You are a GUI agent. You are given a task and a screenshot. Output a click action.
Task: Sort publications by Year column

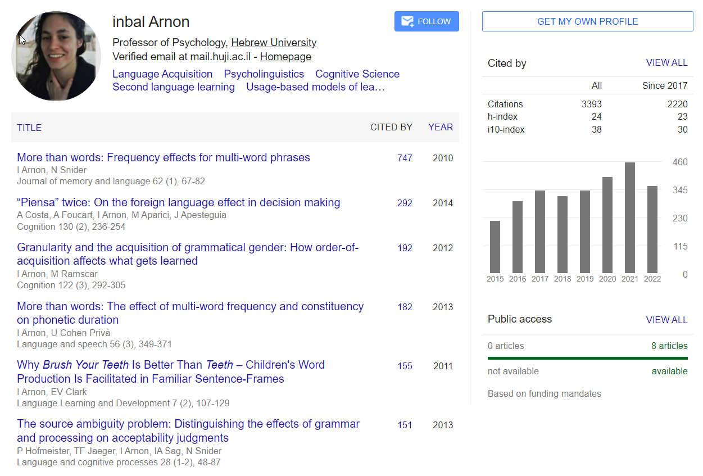pos(440,128)
